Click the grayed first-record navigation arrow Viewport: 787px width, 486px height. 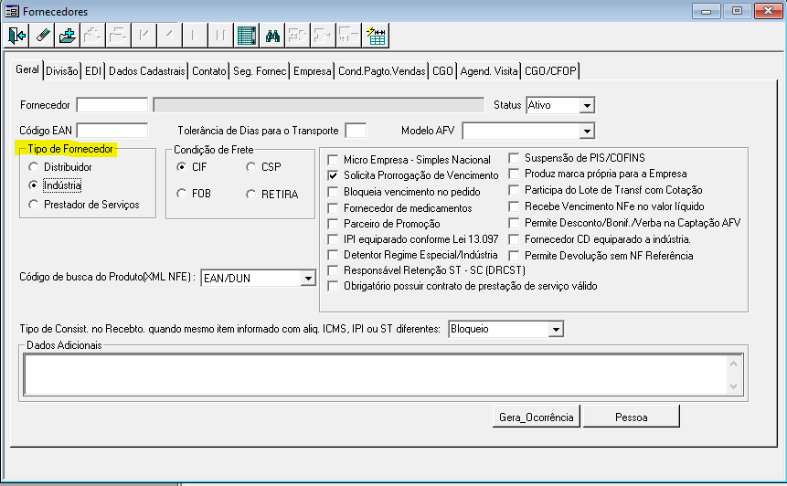tap(144, 36)
